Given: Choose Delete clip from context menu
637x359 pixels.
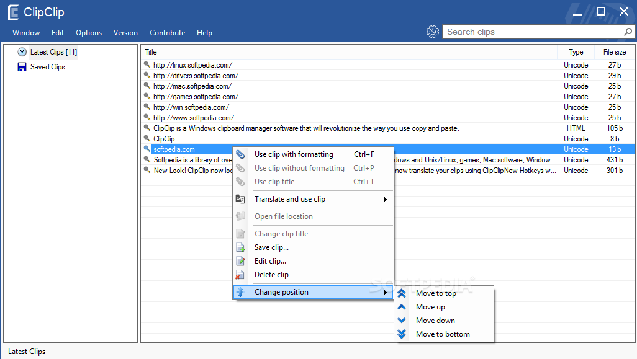Looking at the screenshot, I should click(x=313, y=275).
